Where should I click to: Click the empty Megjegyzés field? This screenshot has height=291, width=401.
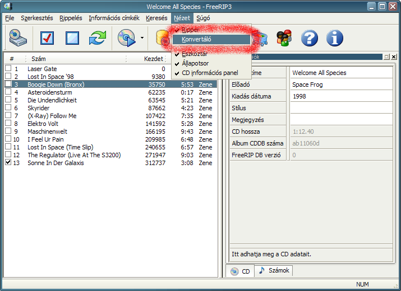click(342, 120)
